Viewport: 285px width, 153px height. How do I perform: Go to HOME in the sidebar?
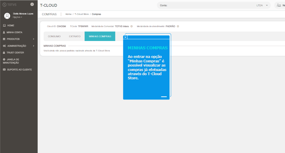tap(11, 26)
